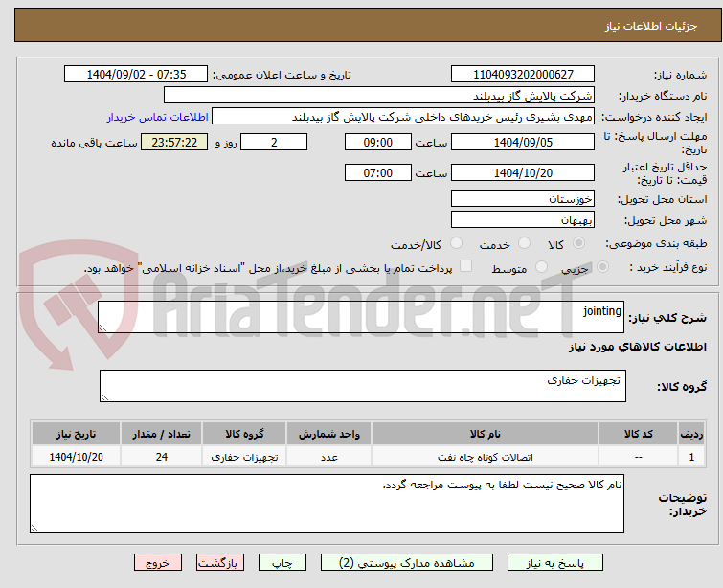Select the کالا radio button
The image size is (723, 588).
point(578,243)
